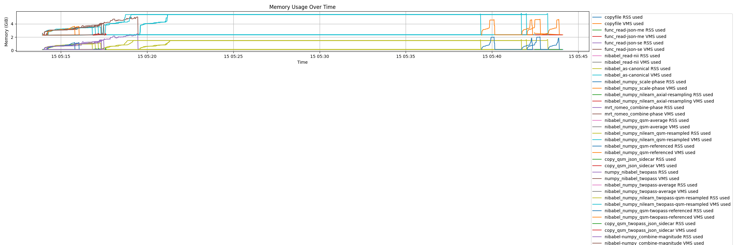Click legend entry nibabel_numpy_qsm-referenced VMS used

pos(644,153)
